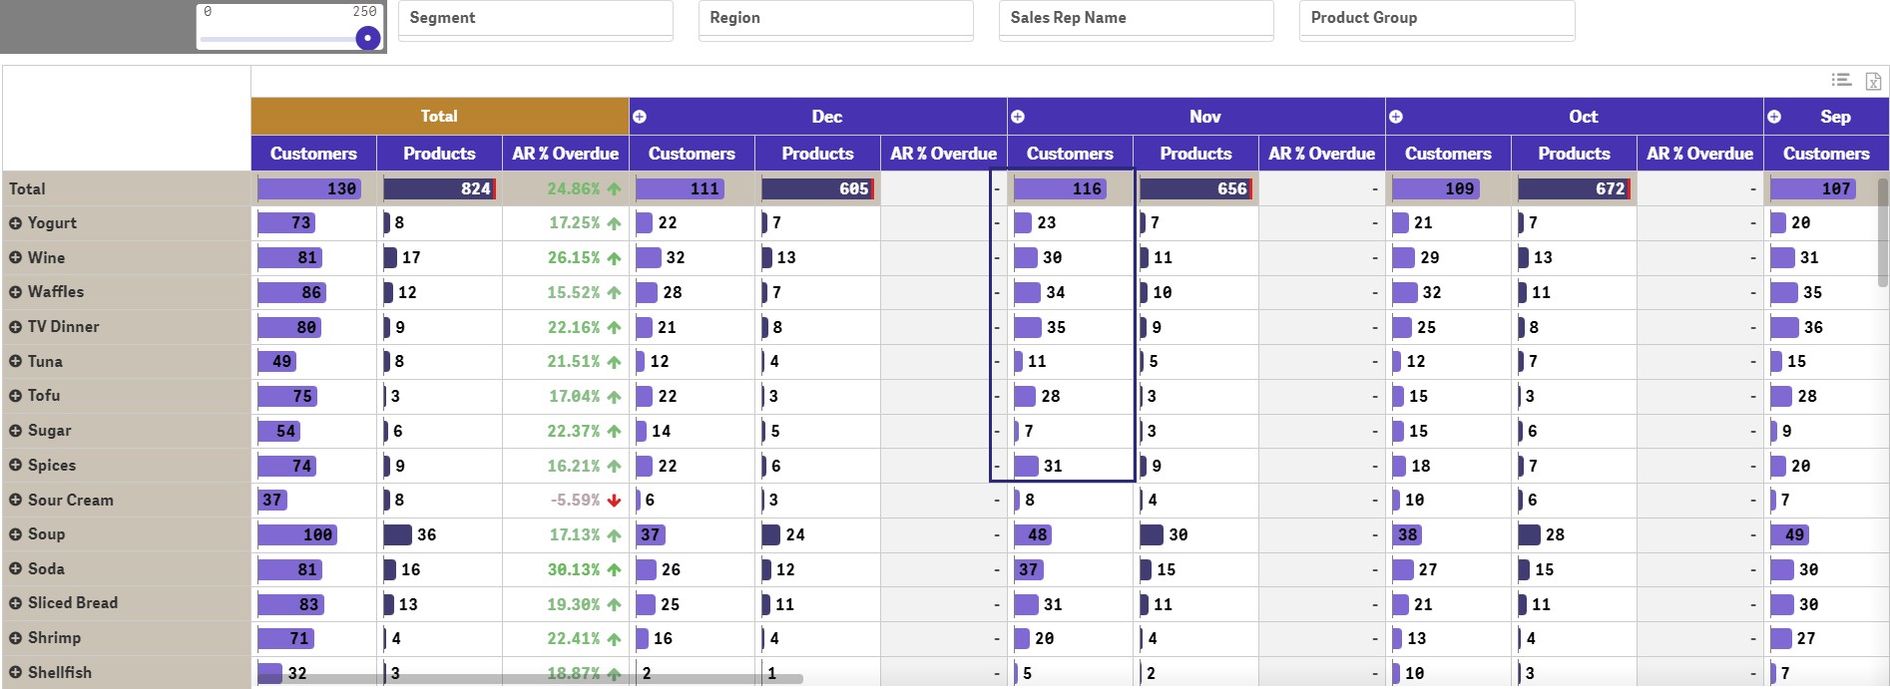Click the range slider handle at 250
Viewport: 1890px width, 689px height.
coord(368,38)
